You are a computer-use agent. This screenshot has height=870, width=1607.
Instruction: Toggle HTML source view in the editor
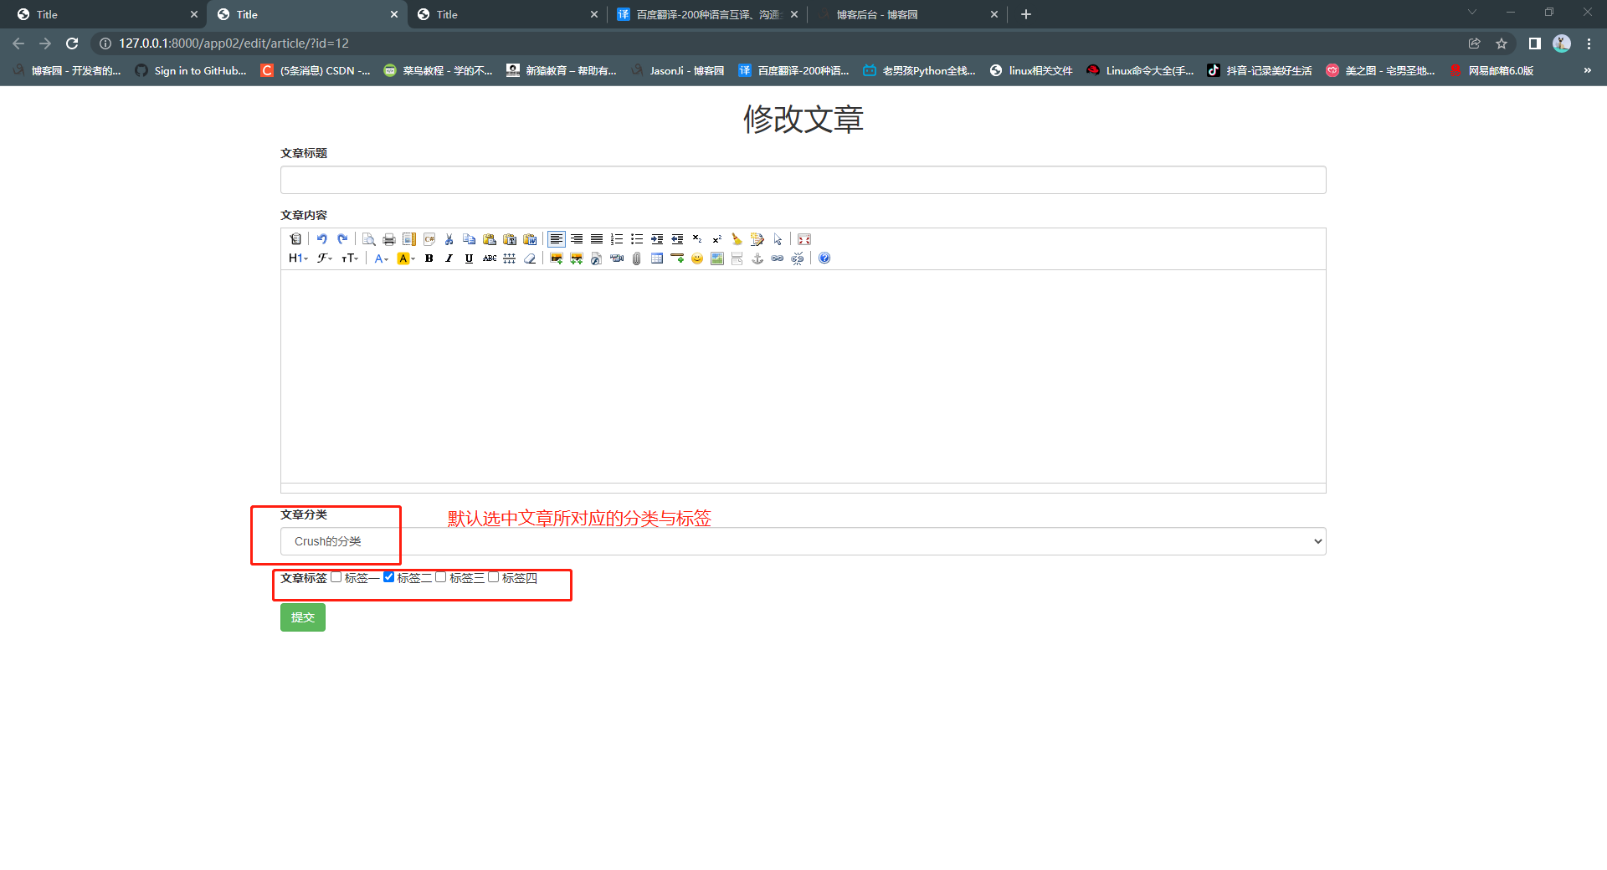[x=295, y=239]
